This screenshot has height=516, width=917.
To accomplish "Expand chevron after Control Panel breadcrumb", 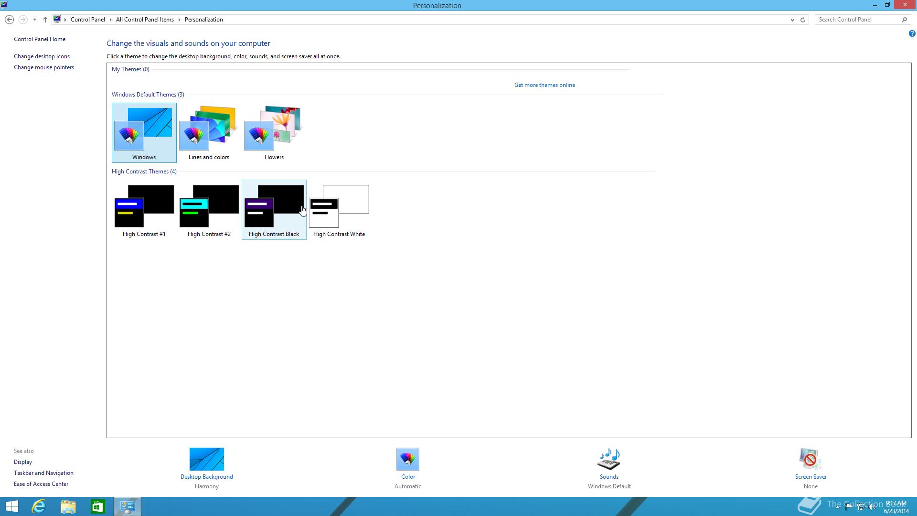I will 111,20.
